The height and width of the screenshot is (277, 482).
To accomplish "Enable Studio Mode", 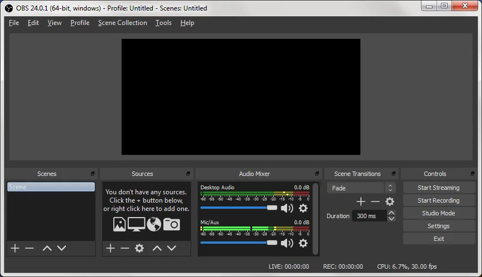I will click(x=439, y=213).
